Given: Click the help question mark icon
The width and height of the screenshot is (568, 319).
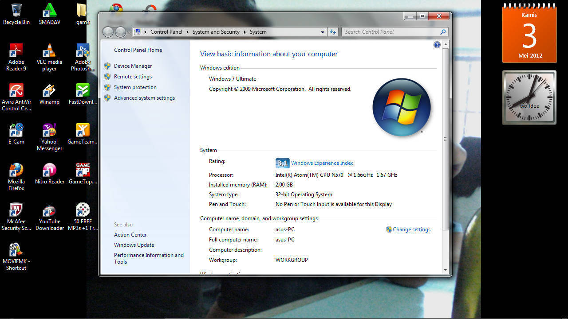Looking at the screenshot, I should (437, 45).
